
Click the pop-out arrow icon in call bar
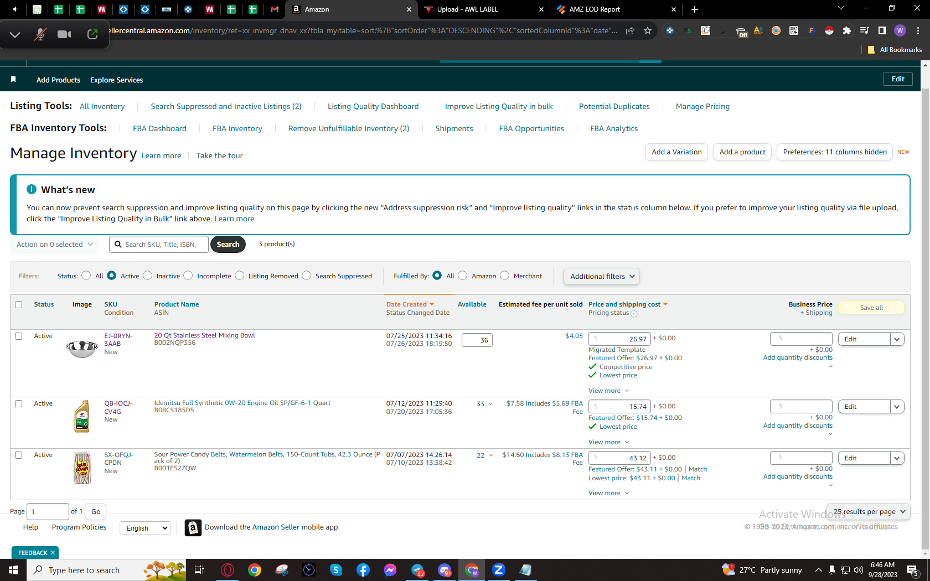pyautogui.click(x=92, y=34)
